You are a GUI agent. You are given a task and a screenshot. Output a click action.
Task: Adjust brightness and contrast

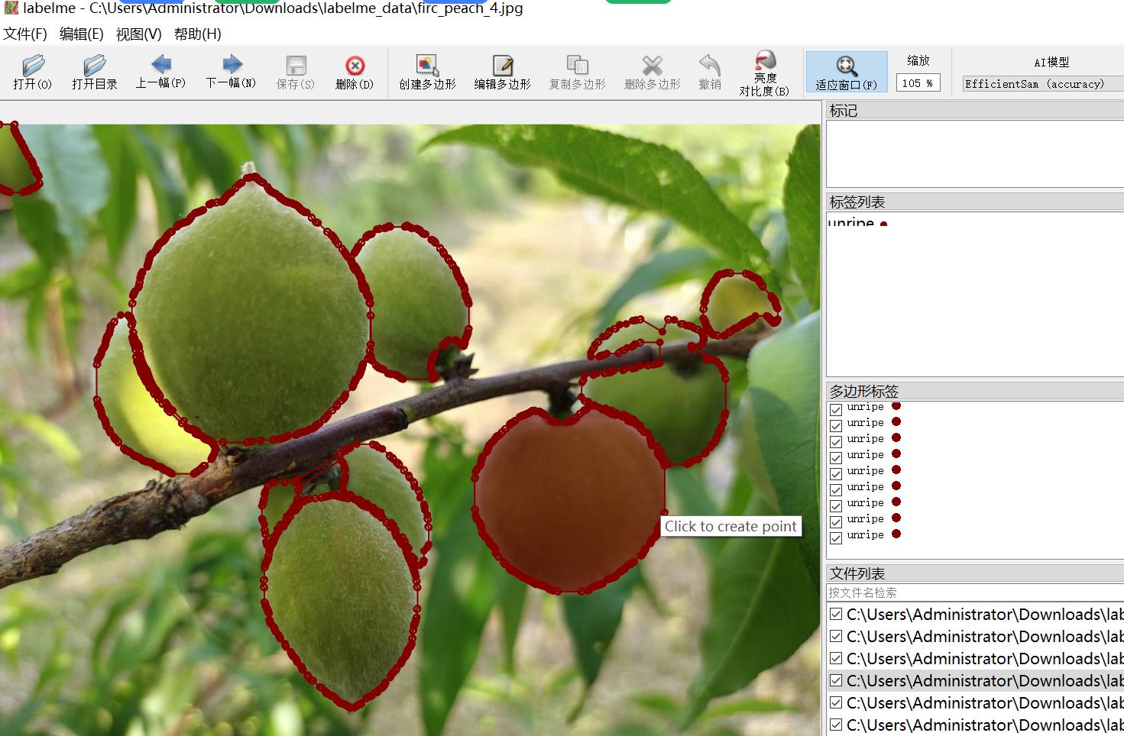(764, 73)
